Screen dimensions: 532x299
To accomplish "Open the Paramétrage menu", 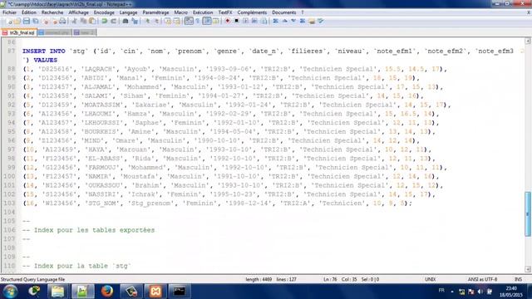I will (155, 12).
